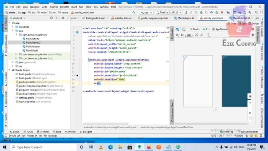This screenshot has height=151, width=268.
Task: Open the Layout Inspector button
Action: pyautogui.click(x=248, y=132)
